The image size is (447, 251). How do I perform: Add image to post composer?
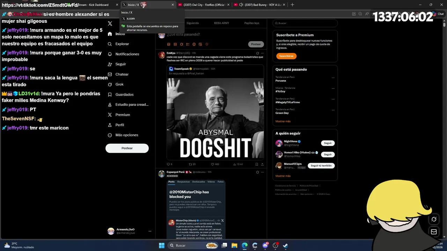[169, 44]
